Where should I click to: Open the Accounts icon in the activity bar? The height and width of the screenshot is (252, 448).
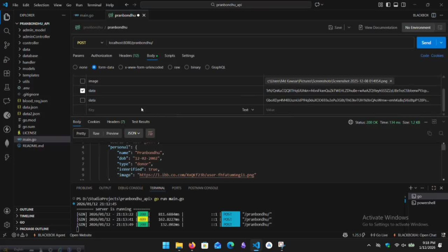click(7, 211)
